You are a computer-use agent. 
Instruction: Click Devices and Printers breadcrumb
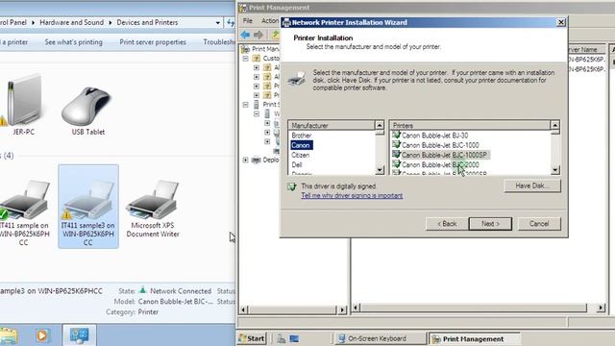pyautogui.click(x=147, y=23)
